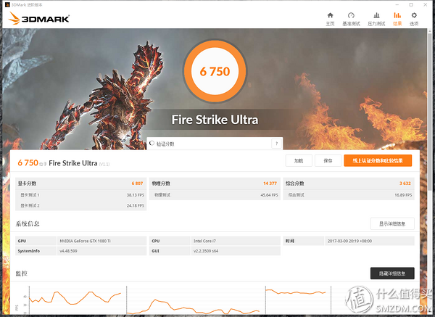This screenshot has width=435, height=317.
Task: Close the 3DMark window
Action: click(426, 5)
